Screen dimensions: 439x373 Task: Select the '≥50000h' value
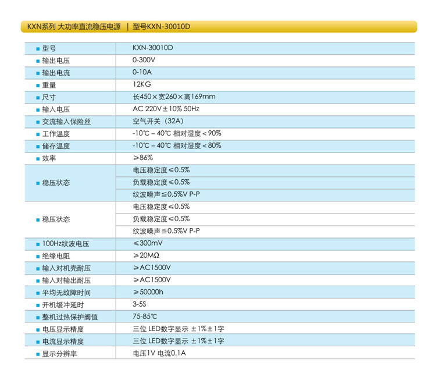148,292
